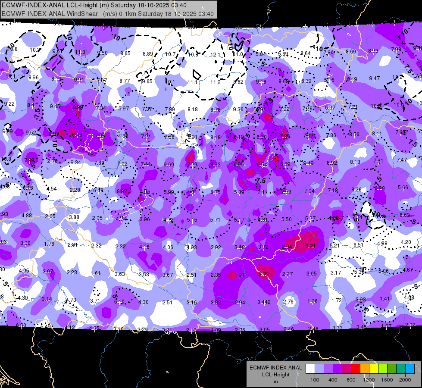Click the light purple legend swatch
422x388 pixels.
point(328,369)
